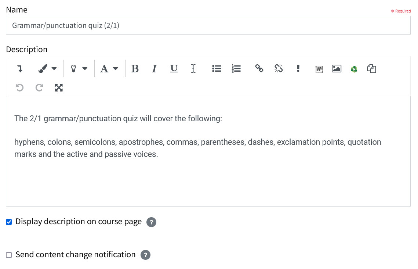Image resolution: width=418 pixels, height=269 pixels.
Task: Click the text cursor clear formatting icon
Action: (x=193, y=69)
